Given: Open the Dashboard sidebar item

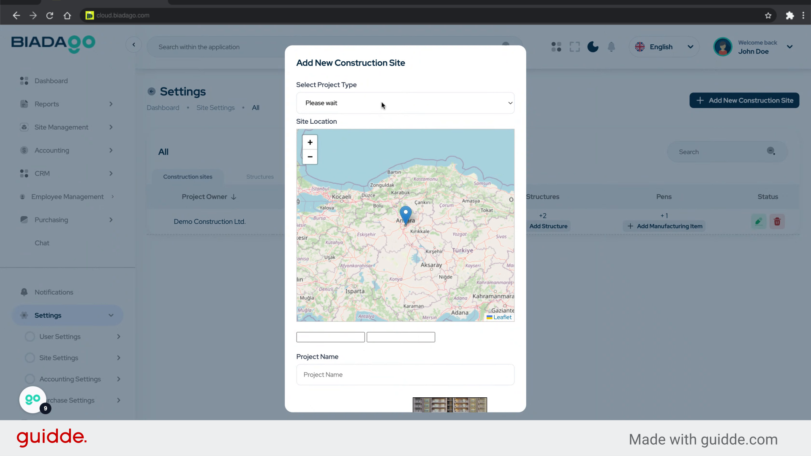Looking at the screenshot, I should [51, 81].
